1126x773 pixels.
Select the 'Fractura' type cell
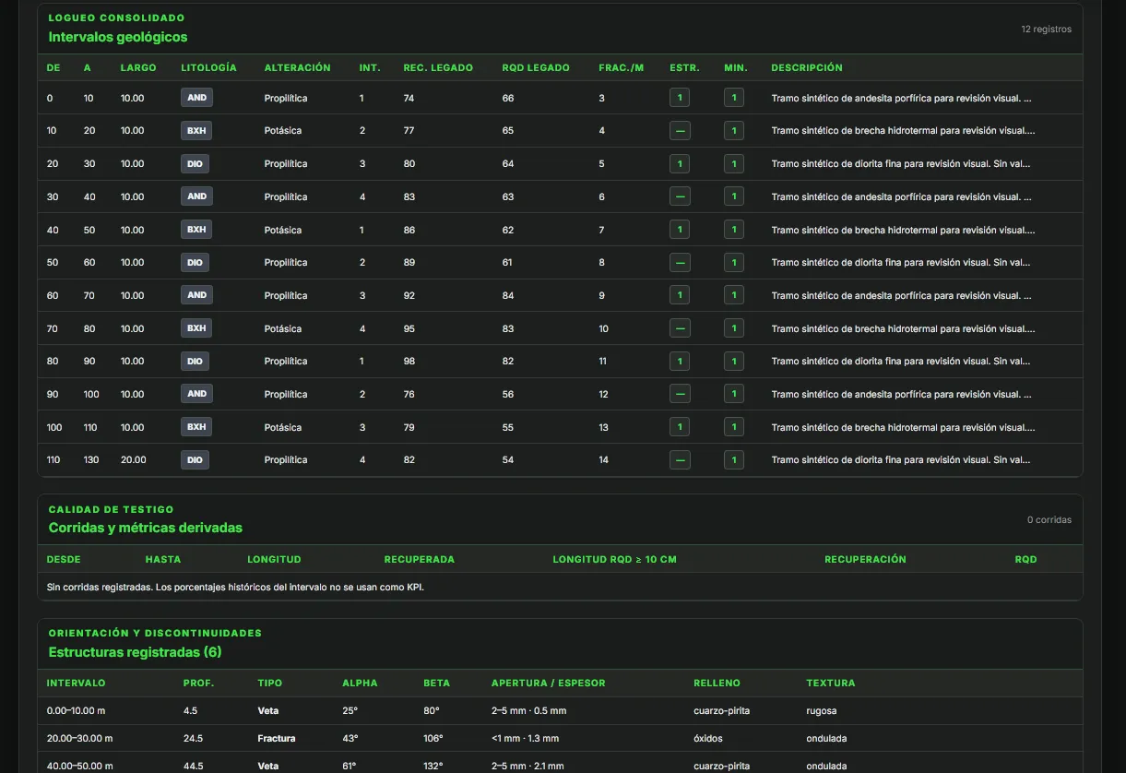276,739
